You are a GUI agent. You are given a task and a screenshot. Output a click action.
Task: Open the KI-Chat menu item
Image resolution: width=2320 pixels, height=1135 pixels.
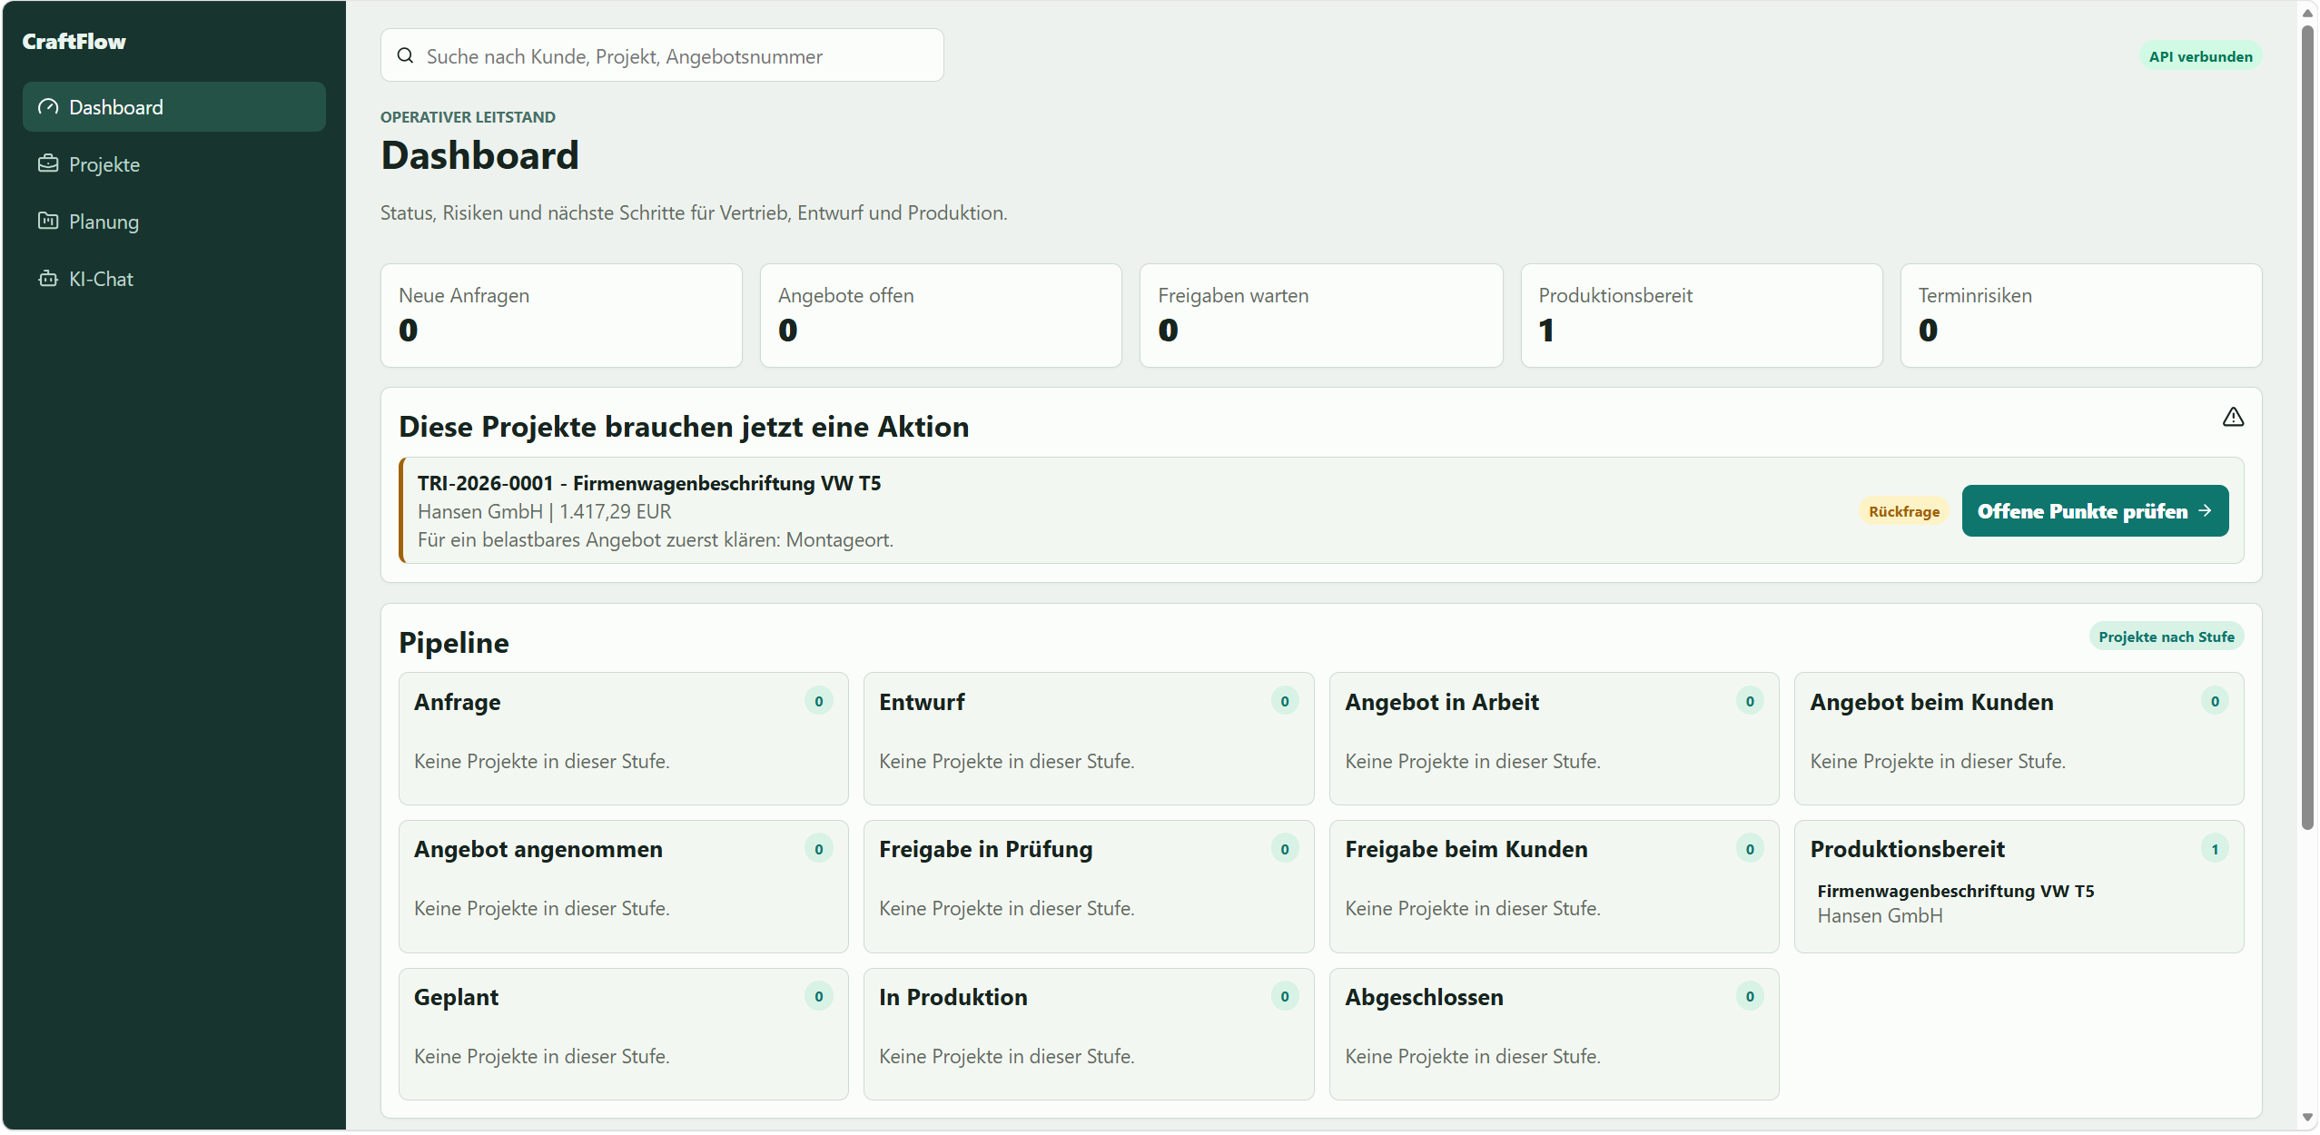(174, 279)
